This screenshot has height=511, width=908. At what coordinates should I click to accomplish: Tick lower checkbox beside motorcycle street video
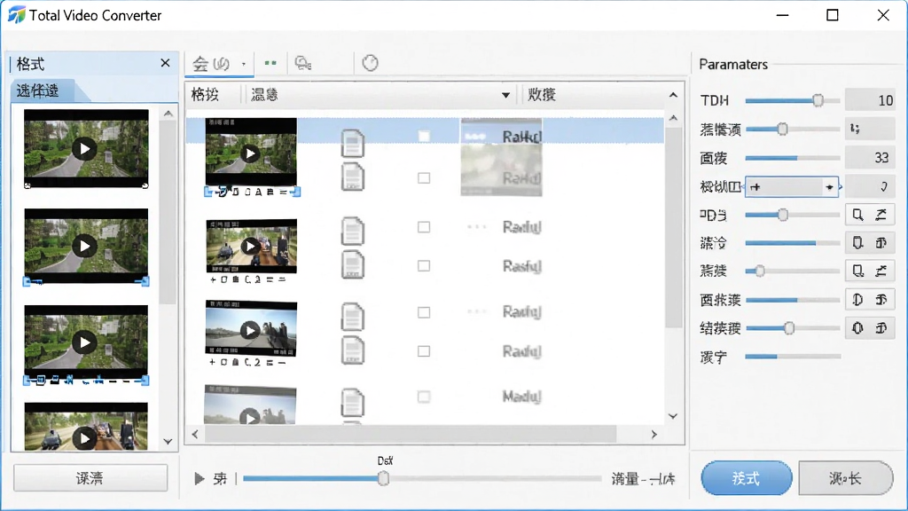coord(424,266)
